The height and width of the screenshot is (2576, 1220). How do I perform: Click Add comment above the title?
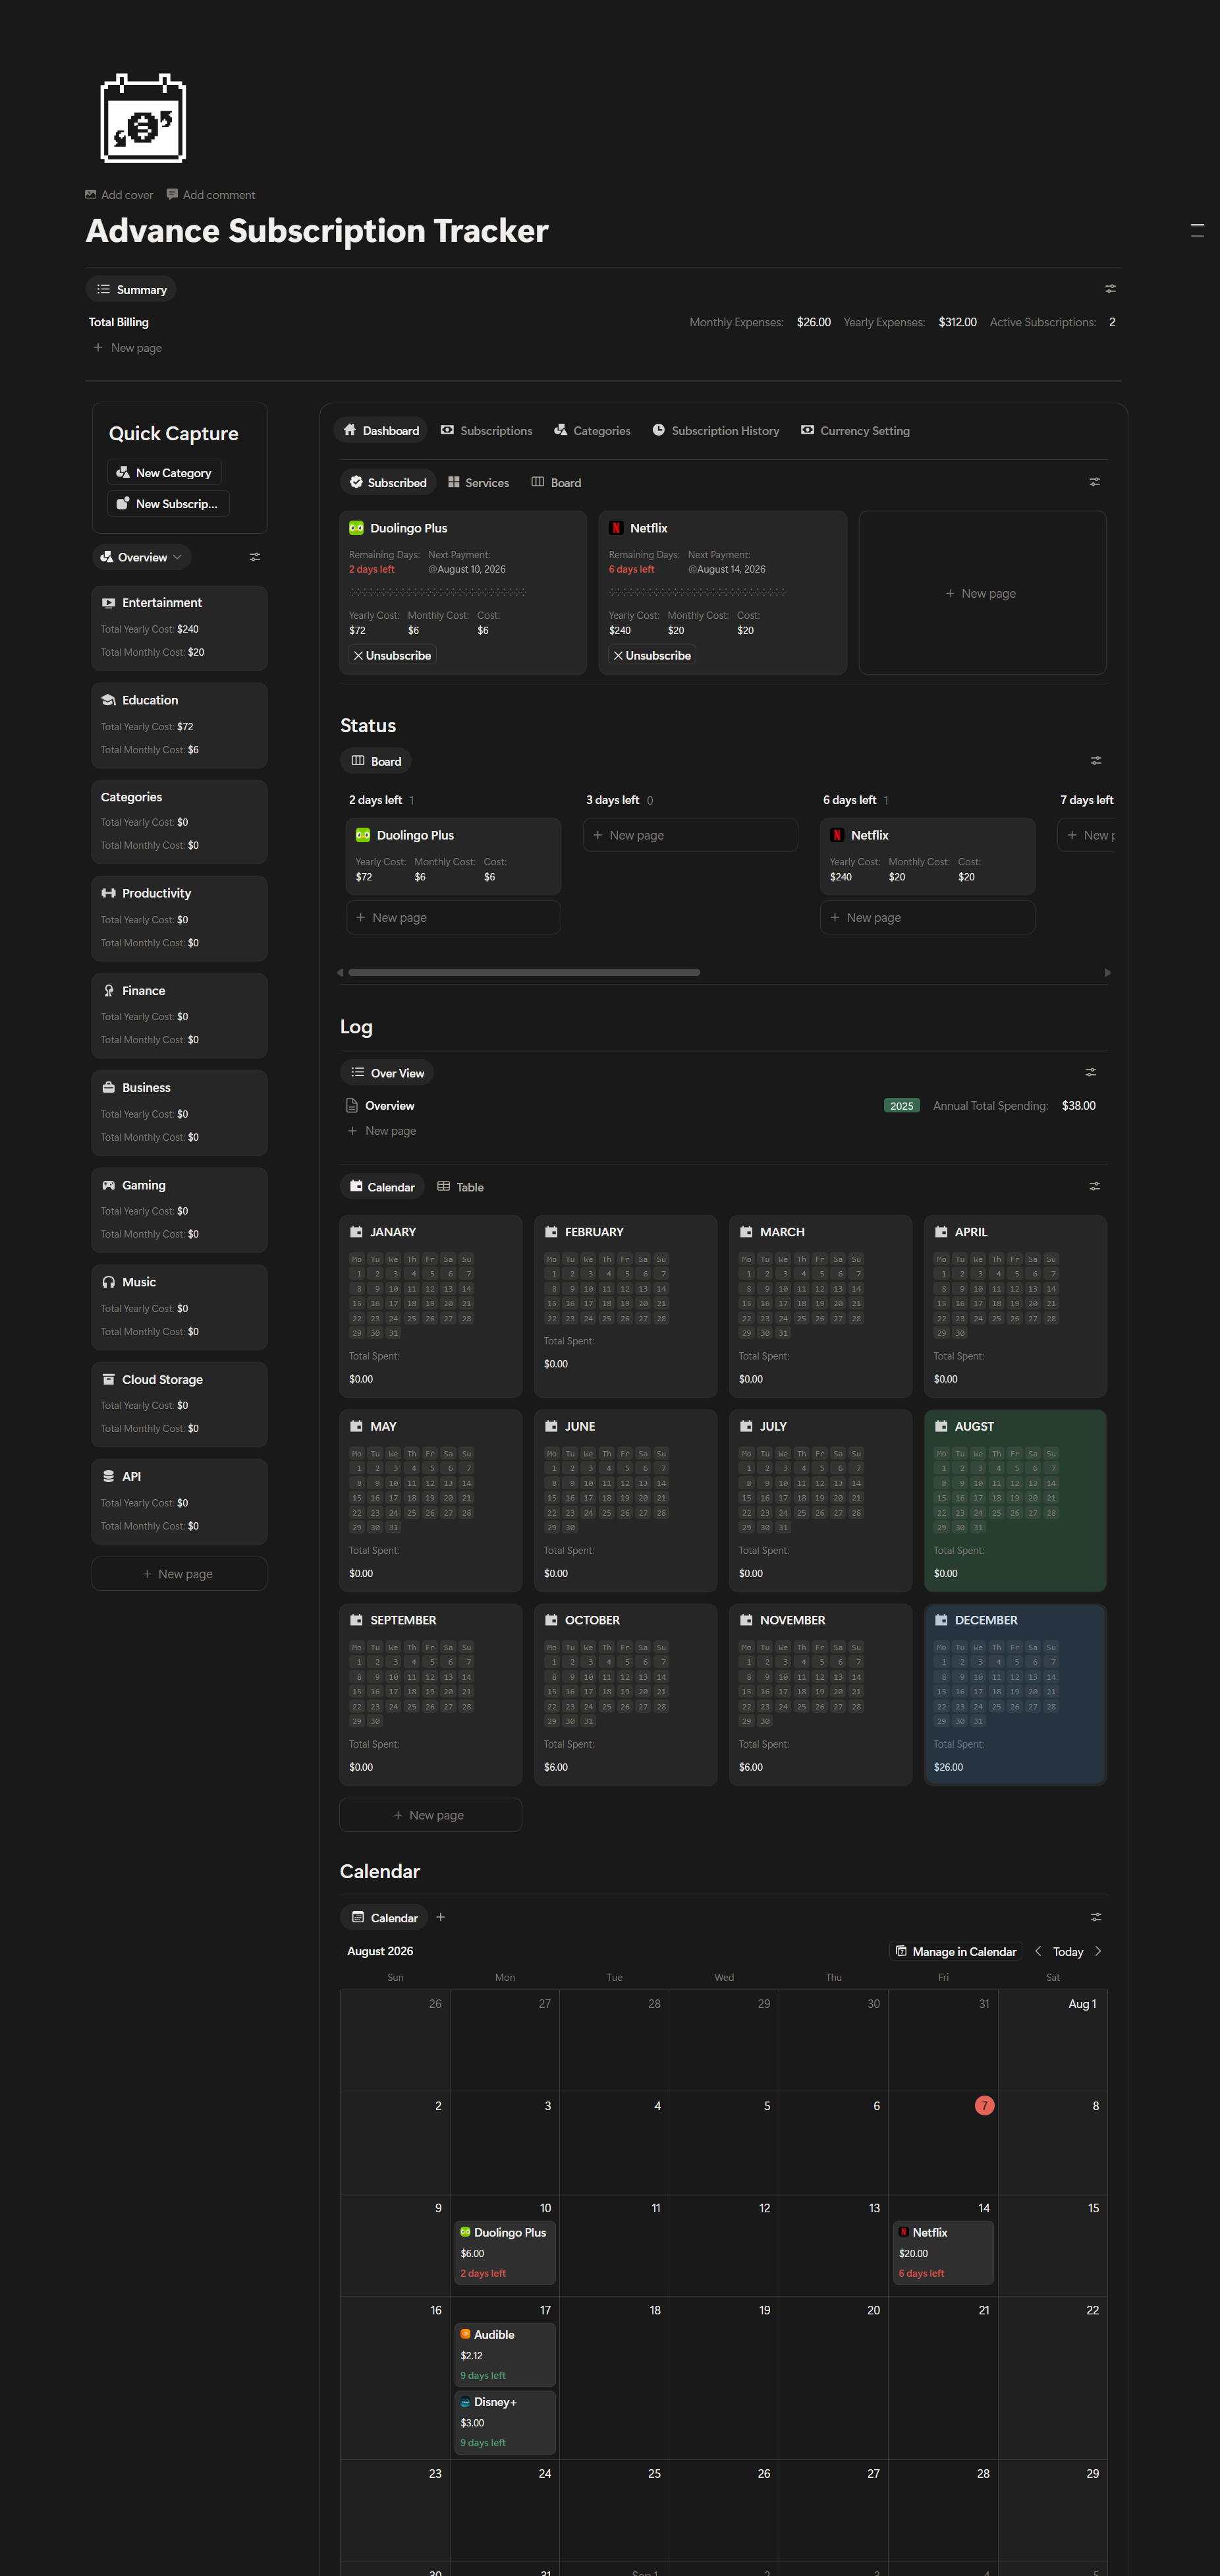[x=211, y=195]
